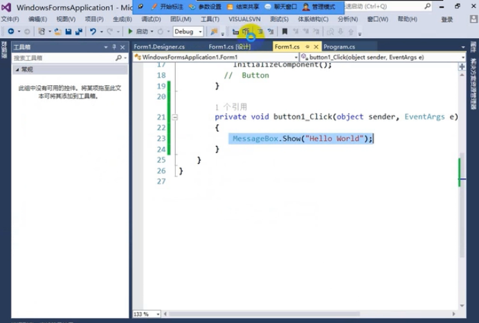Click the Find in Files toolbar icon
The width and height of the screenshot is (479, 323).
(x=214, y=31)
